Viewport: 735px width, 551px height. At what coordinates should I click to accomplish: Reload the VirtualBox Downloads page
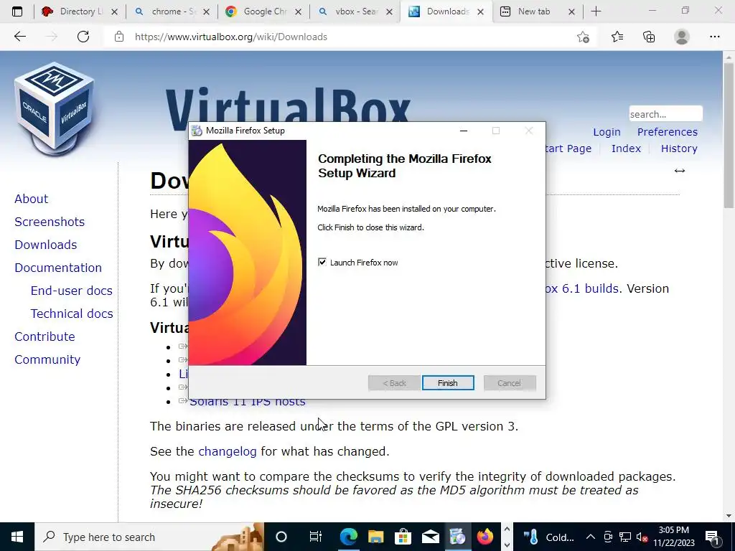[83, 37]
